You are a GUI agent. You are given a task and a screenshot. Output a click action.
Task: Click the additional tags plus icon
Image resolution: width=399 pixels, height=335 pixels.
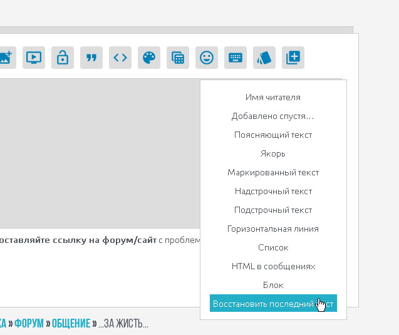coord(293,58)
